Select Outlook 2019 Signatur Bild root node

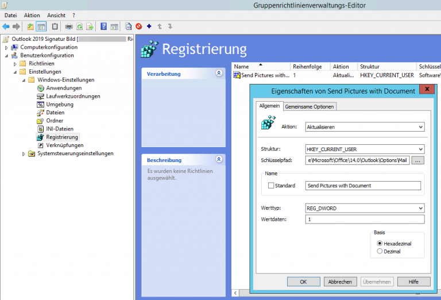tap(44, 39)
